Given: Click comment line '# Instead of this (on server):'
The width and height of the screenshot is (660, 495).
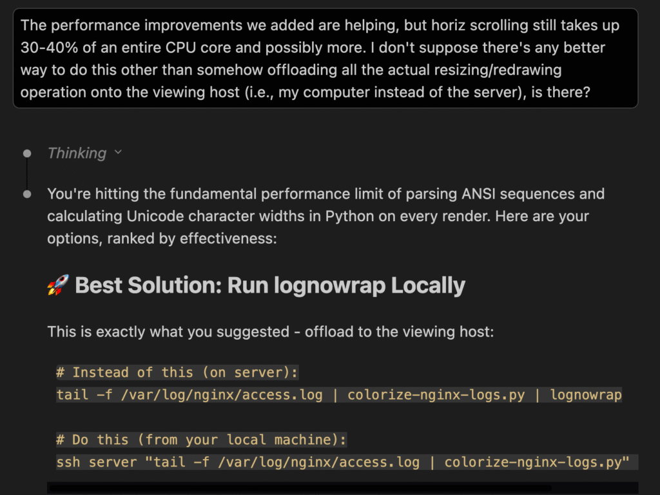Looking at the screenshot, I should tap(177, 373).
